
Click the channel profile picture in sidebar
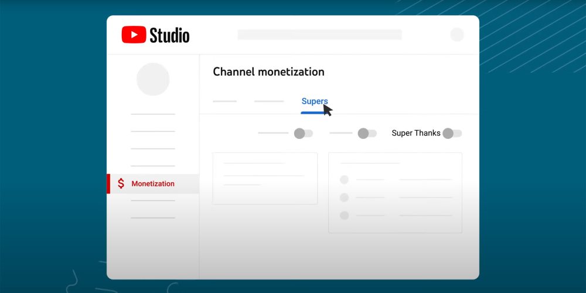coord(153,79)
